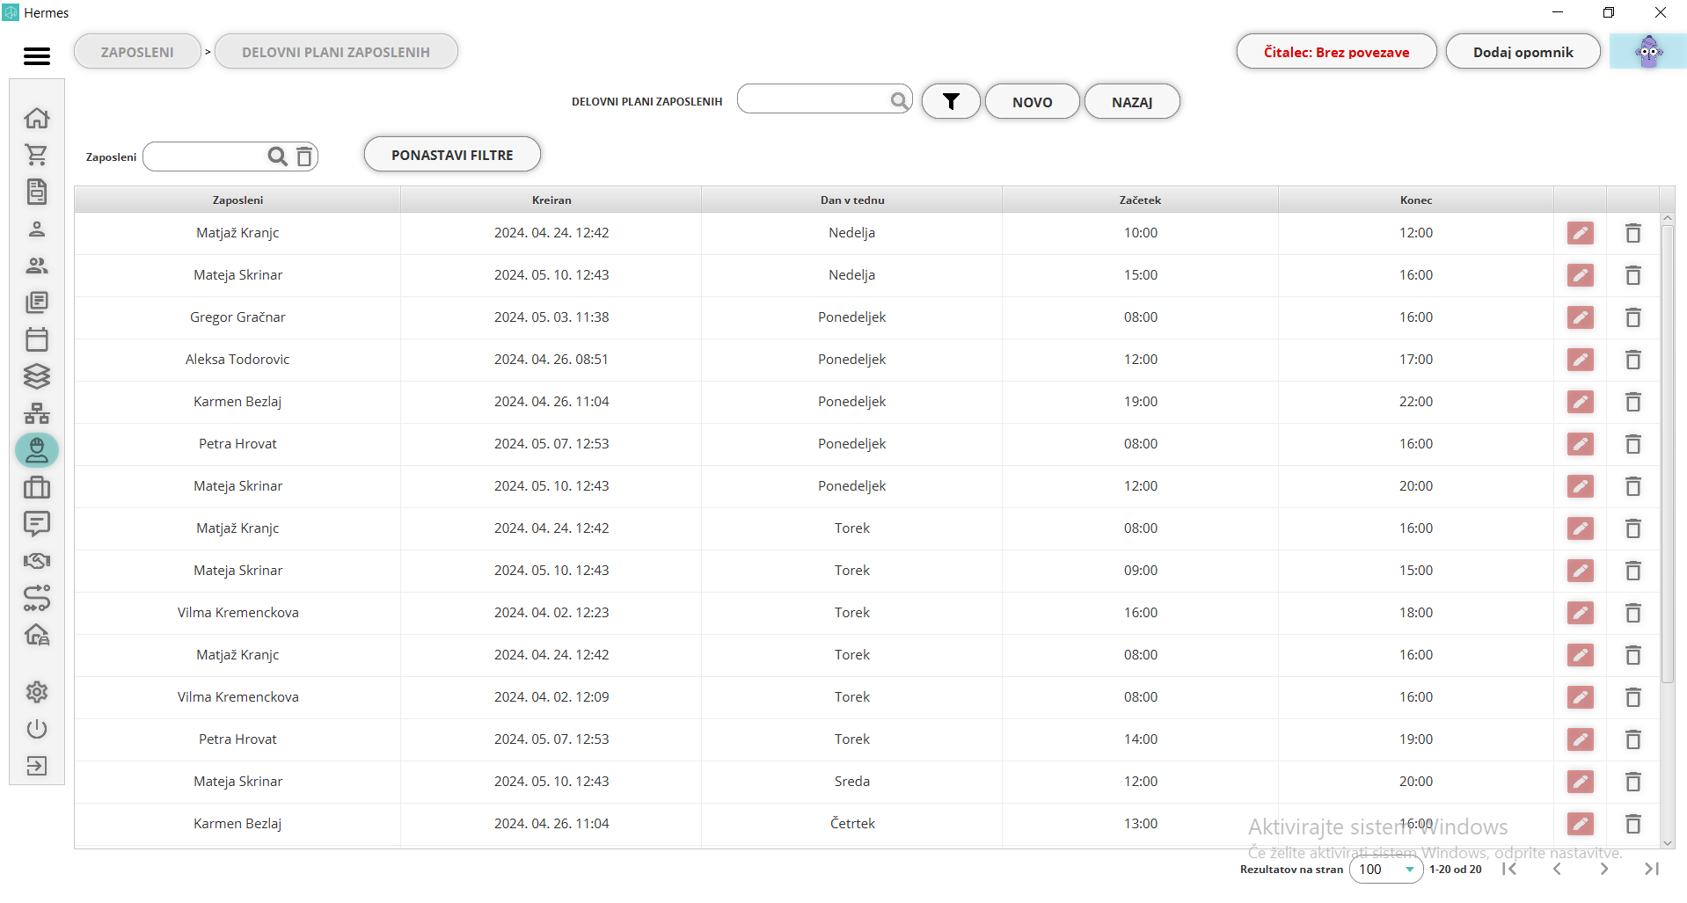
Task: Edit Mateja Skrinar Nedelja row
Action: pyautogui.click(x=1581, y=275)
